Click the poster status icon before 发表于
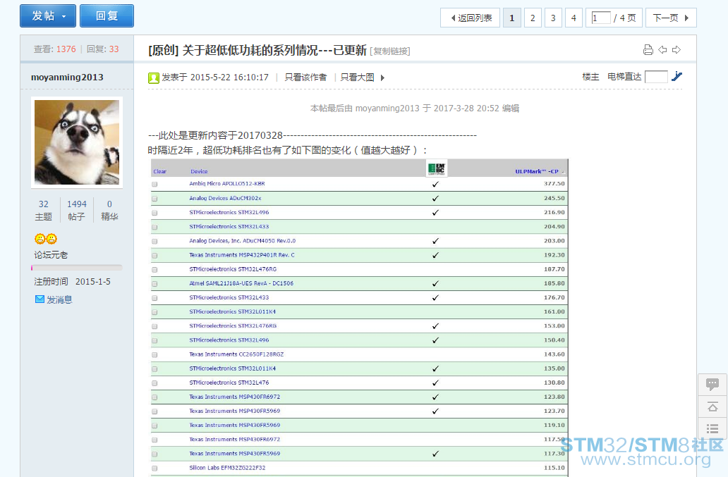The height and width of the screenshot is (477, 728). click(154, 78)
